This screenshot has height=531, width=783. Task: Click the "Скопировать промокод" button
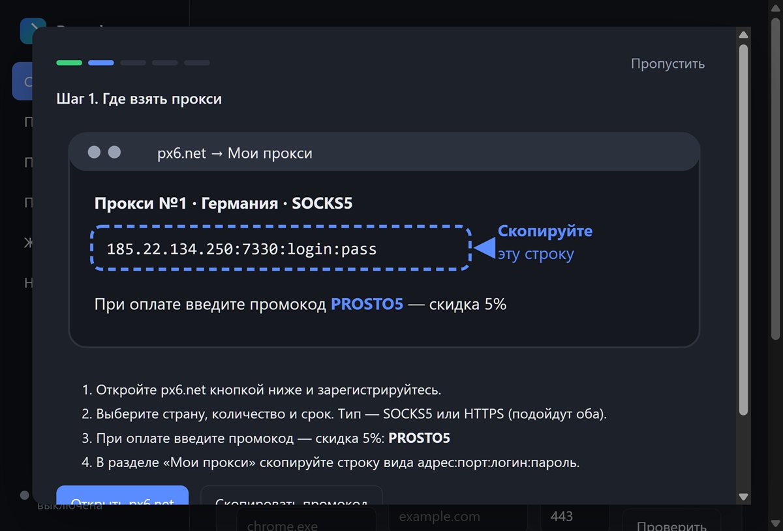click(291, 495)
